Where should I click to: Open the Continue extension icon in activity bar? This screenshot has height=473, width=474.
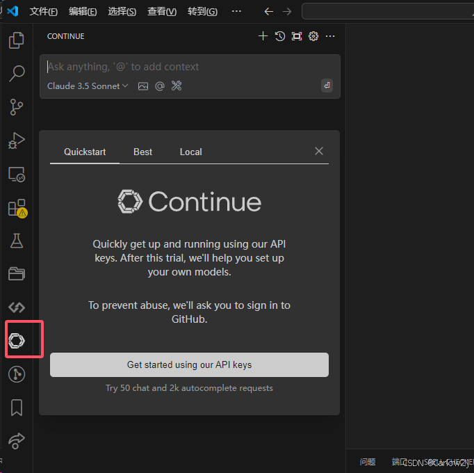(x=17, y=341)
